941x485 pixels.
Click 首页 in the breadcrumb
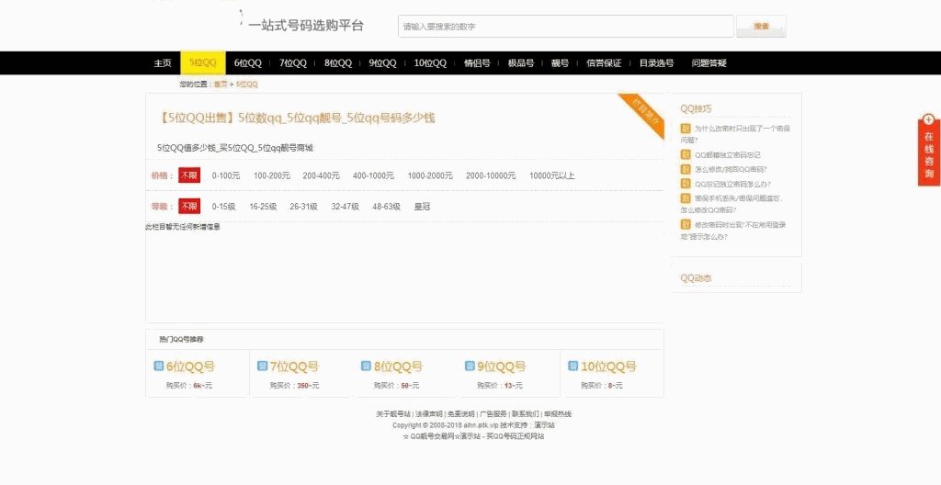pos(221,84)
